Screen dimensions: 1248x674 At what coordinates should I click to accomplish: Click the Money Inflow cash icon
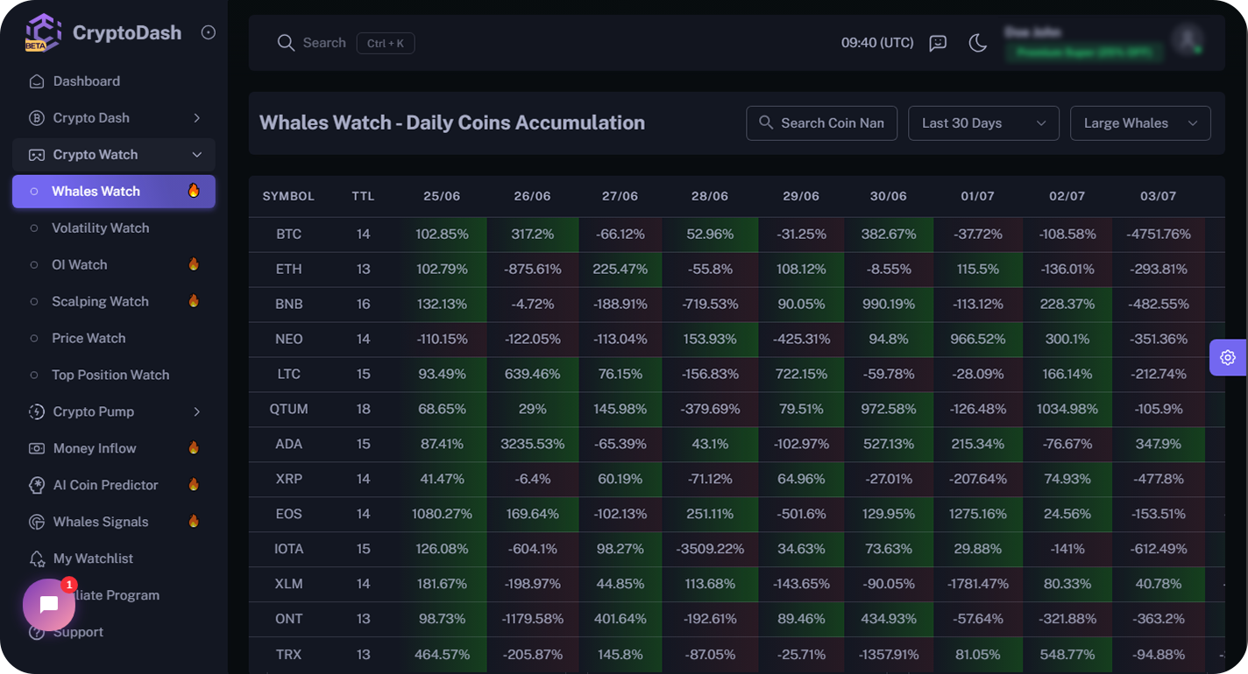point(37,449)
